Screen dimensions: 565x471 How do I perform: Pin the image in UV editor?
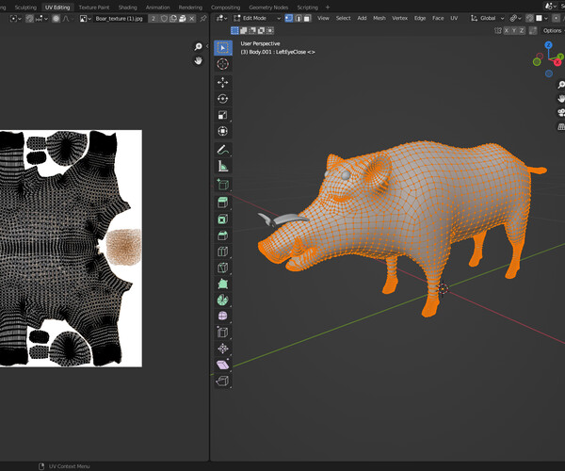(203, 19)
